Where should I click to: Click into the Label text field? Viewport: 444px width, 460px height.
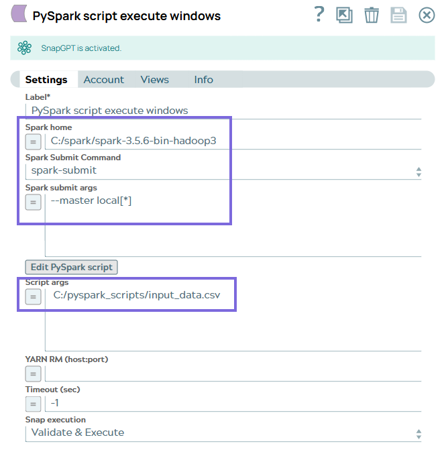(225, 111)
